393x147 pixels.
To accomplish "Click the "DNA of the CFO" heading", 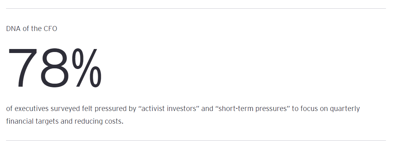I will [31, 29].
